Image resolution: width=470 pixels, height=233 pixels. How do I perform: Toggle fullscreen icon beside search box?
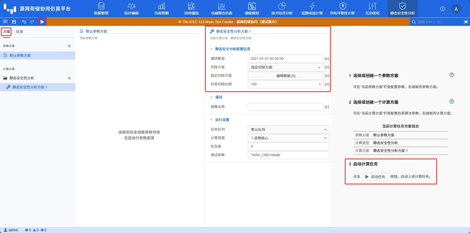tap(466, 22)
